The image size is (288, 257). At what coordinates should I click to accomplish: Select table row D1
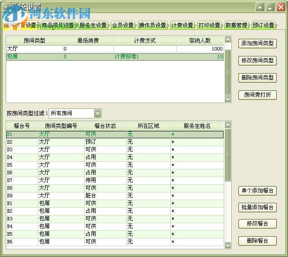point(115,135)
